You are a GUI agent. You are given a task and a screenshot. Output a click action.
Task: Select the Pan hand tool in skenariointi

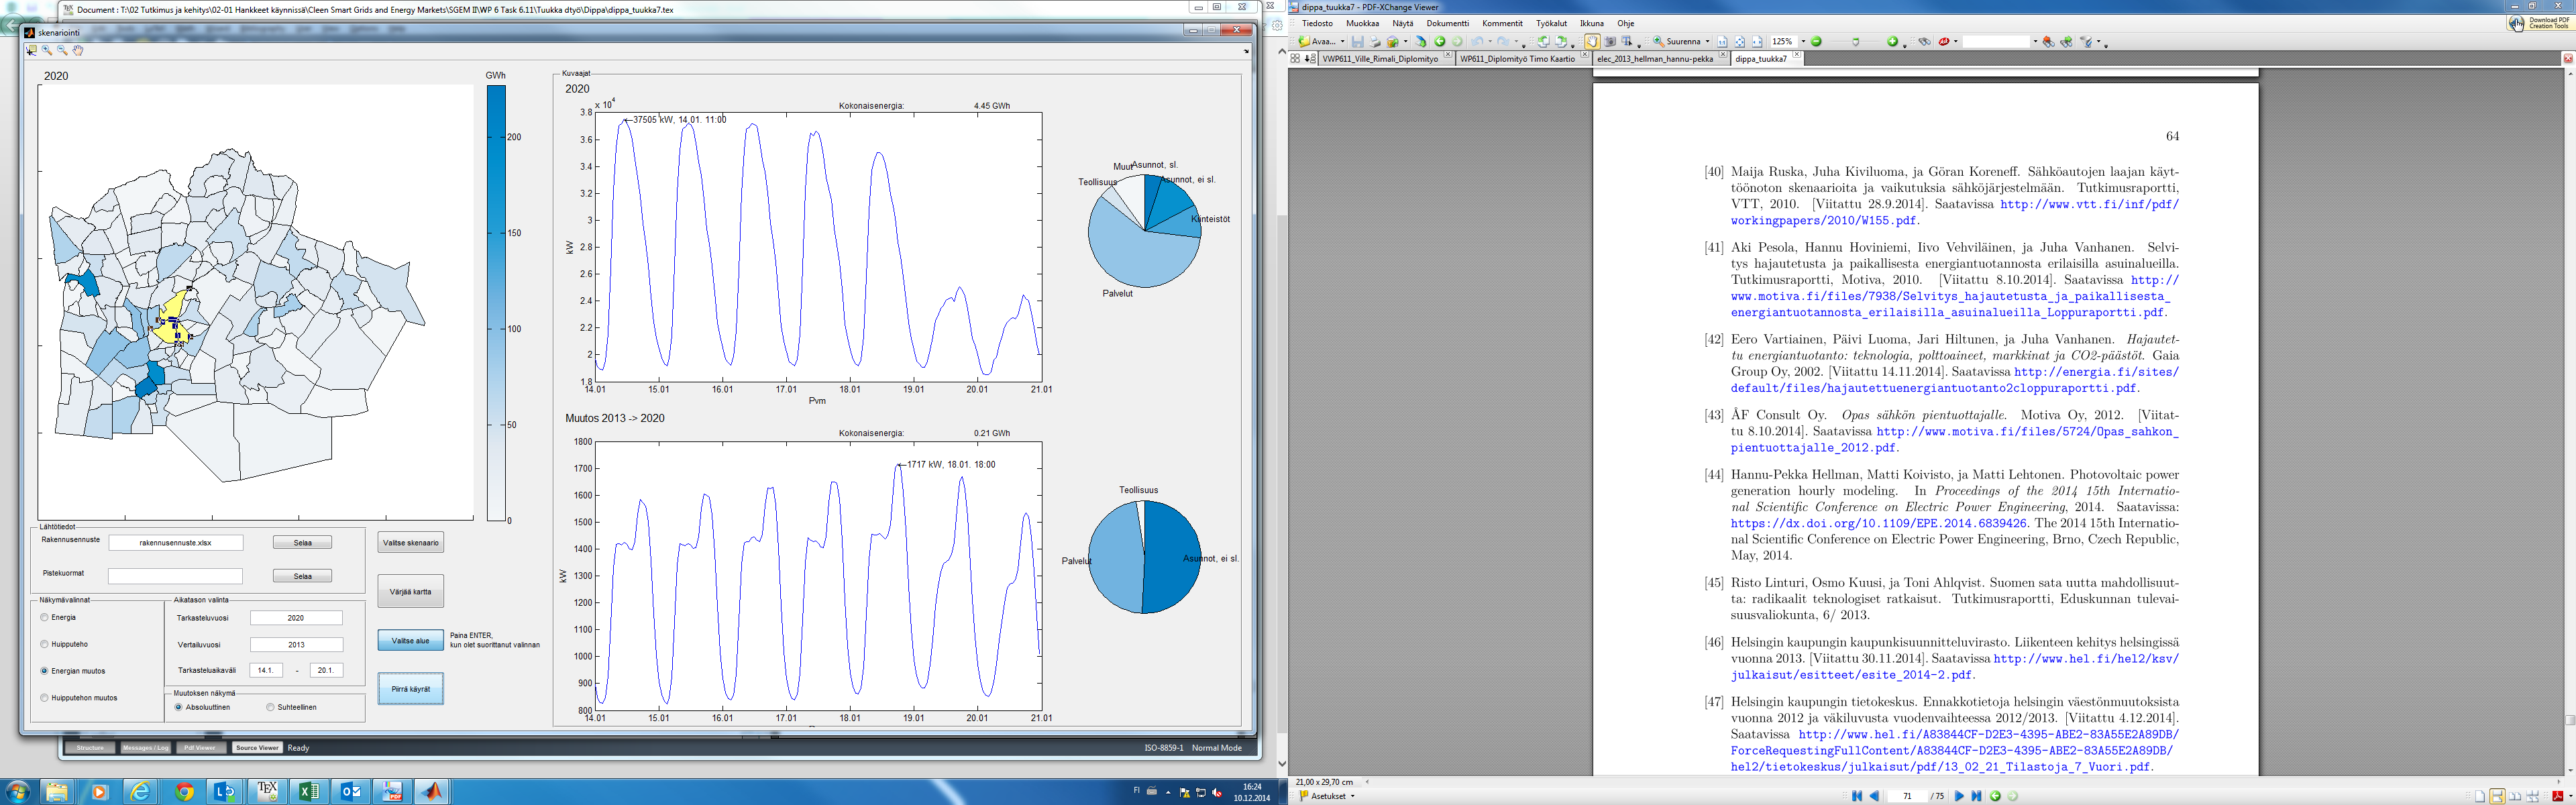pyautogui.click(x=78, y=50)
